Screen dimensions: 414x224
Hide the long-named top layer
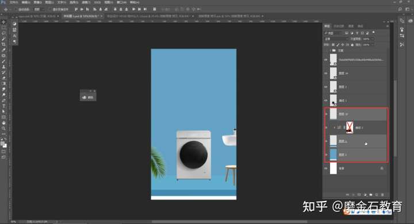point(326,60)
